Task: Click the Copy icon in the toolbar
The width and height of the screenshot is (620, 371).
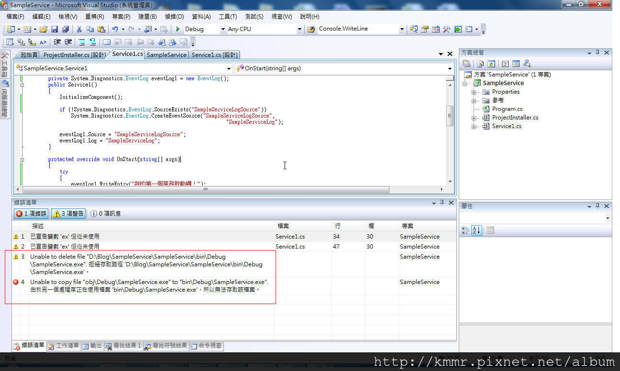Action: (x=90, y=29)
